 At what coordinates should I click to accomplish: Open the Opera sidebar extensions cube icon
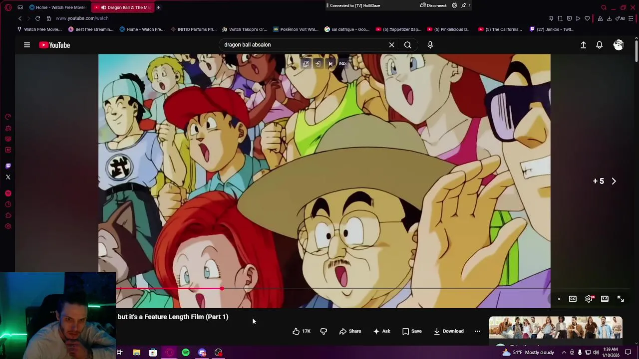[8, 215]
